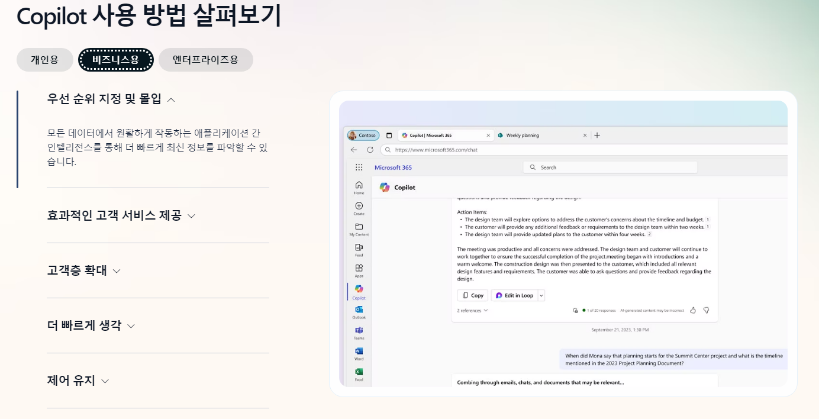
Task: Open the Feed icon in sidebar
Action: coord(359,250)
